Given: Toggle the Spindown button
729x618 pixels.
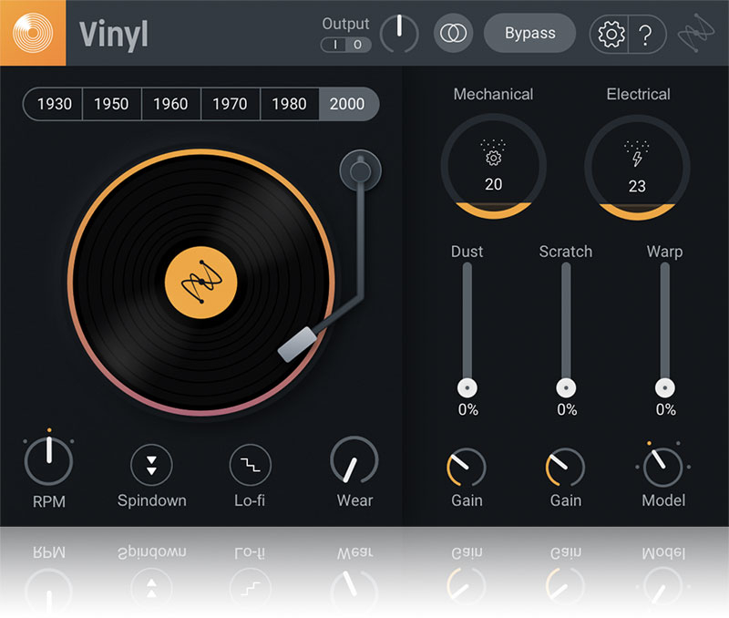Looking at the screenshot, I should click(151, 465).
